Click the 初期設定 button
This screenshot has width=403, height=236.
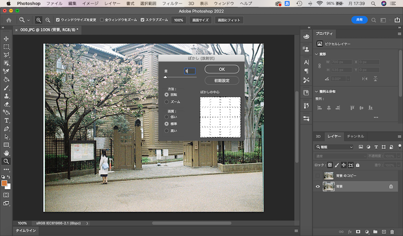point(222,80)
